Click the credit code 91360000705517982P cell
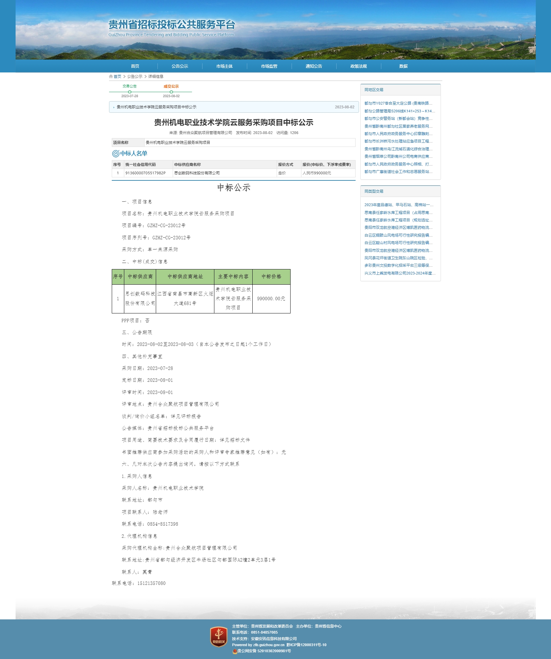 pos(148,173)
